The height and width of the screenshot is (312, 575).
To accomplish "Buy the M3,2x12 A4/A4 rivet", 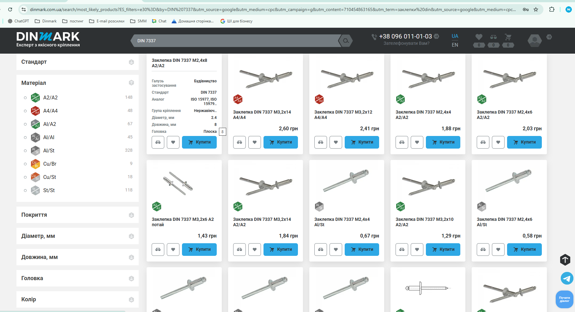I will [362, 142].
